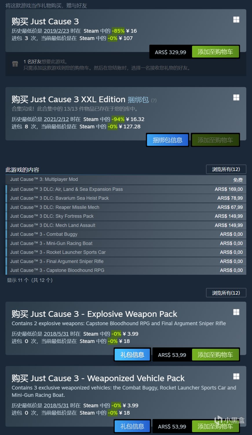The height and width of the screenshot is (435, 252).
Task: Open Bavarium Sea Heist Pack DLC row
Action: pyautogui.click(x=126, y=198)
